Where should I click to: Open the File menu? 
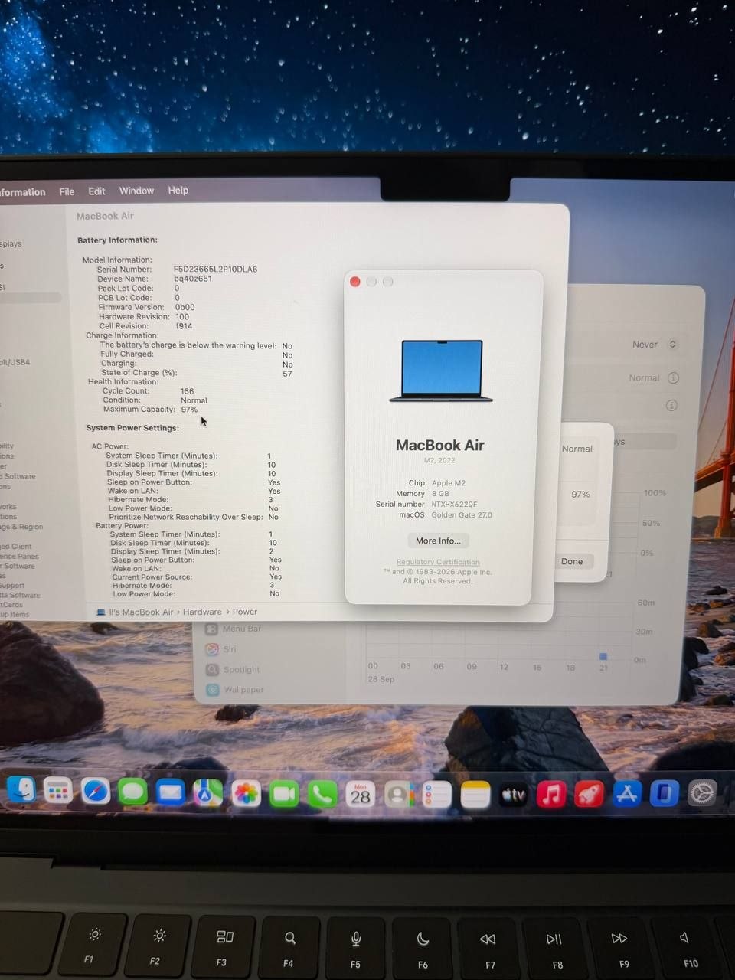[x=67, y=191]
